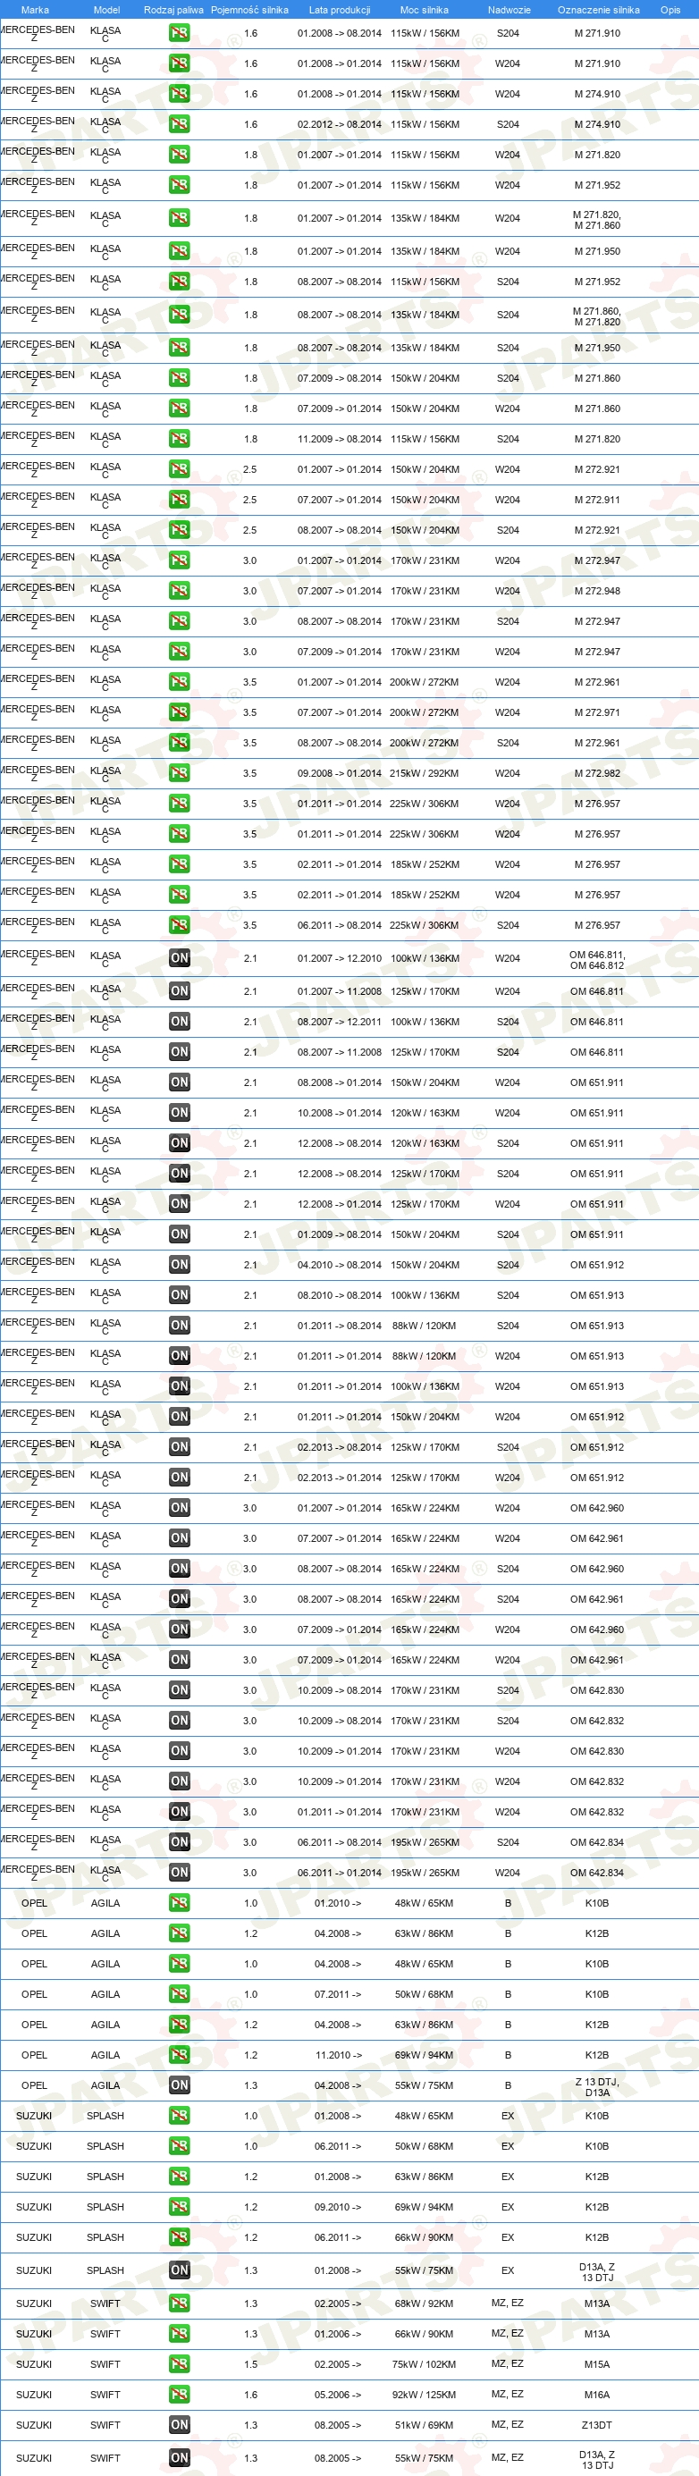Click the diesel ON icon in the Suzuki Splash 1.3 row
This screenshot has width=699, height=2476.
coord(179,2270)
